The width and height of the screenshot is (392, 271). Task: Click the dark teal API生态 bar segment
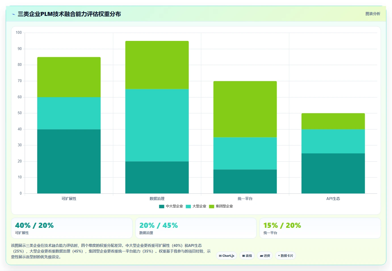[x=333, y=173]
